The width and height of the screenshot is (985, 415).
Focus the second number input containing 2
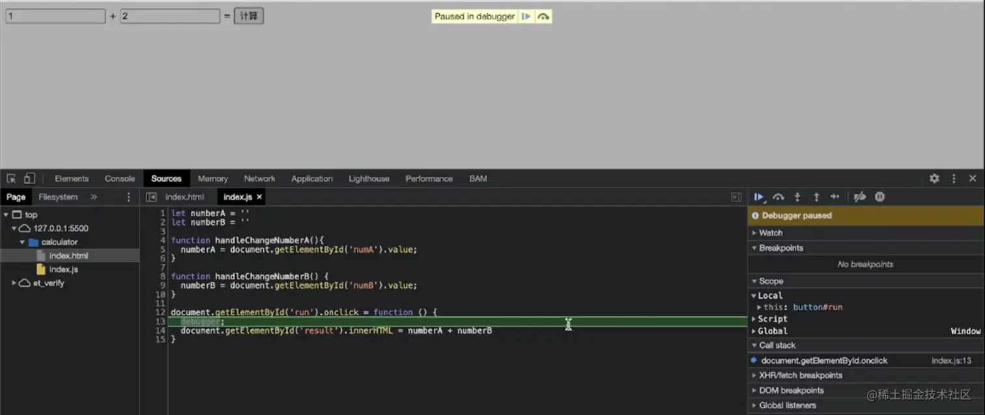pyautogui.click(x=170, y=16)
